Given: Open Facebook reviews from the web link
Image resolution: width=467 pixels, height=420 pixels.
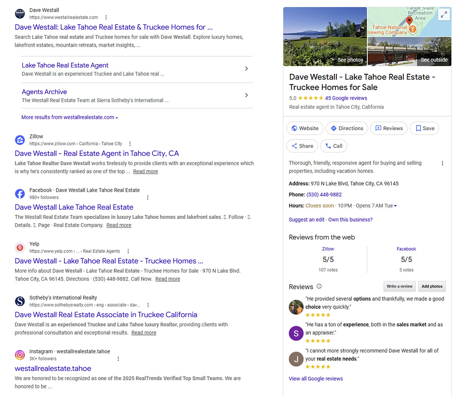Looking at the screenshot, I should pyautogui.click(x=406, y=249).
